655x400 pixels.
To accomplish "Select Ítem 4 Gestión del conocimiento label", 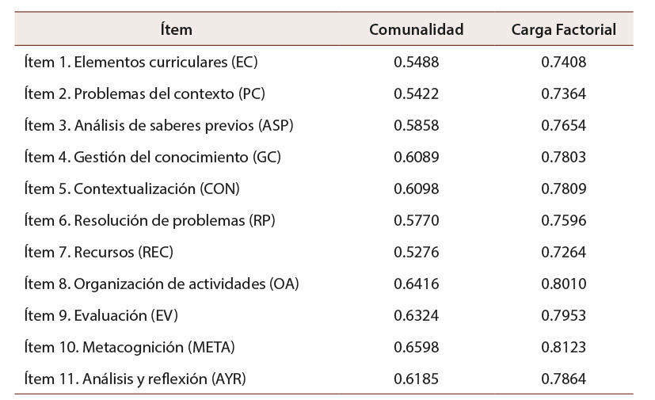I will [153, 157].
